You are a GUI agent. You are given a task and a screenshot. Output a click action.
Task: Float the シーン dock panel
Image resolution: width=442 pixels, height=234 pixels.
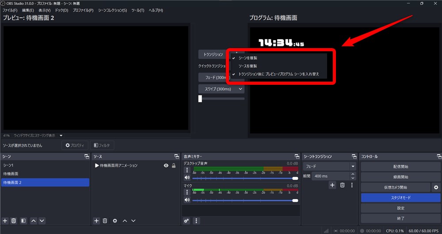(87, 157)
